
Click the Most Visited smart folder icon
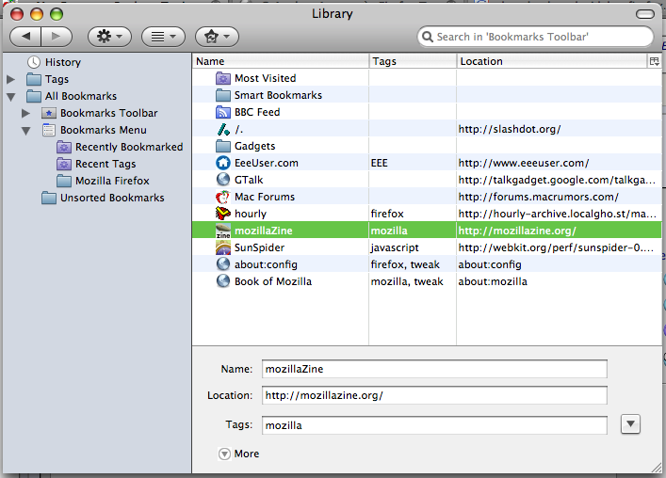pyautogui.click(x=223, y=78)
